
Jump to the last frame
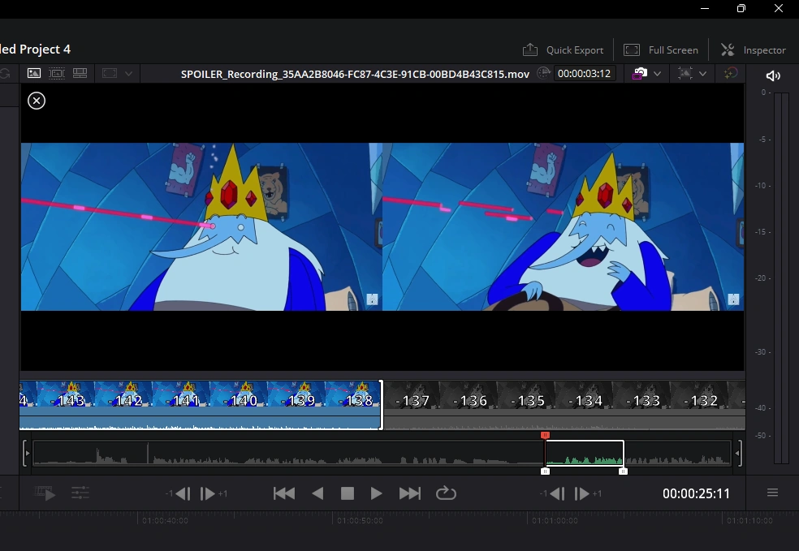click(x=410, y=493)
